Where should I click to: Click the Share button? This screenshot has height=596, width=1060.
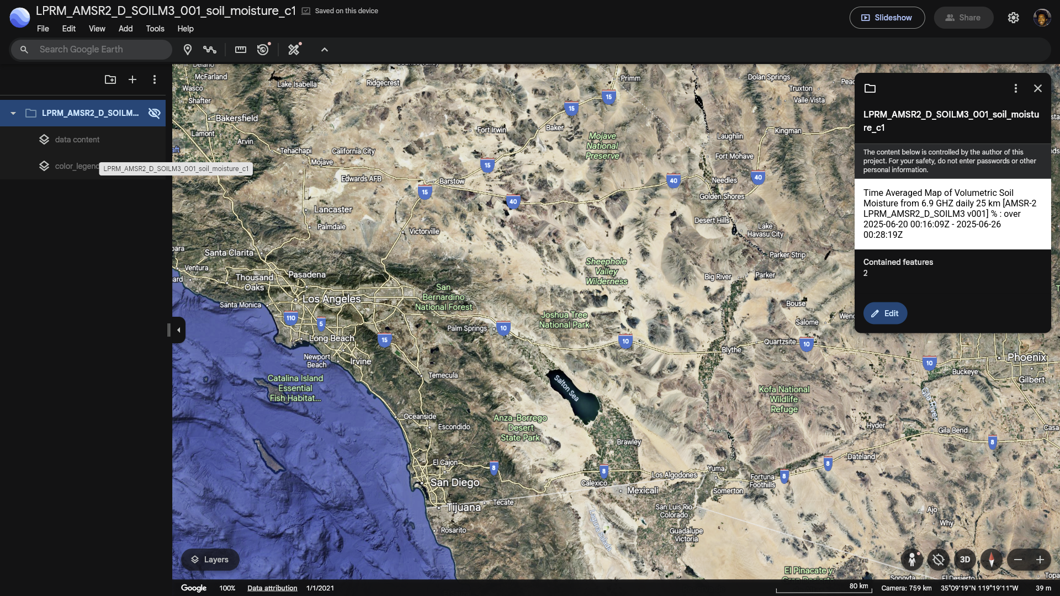[x=963, y=18]
